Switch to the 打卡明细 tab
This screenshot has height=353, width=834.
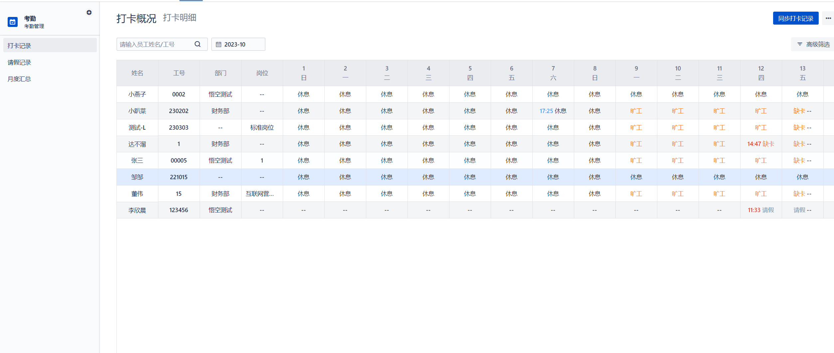pos(180,18)
